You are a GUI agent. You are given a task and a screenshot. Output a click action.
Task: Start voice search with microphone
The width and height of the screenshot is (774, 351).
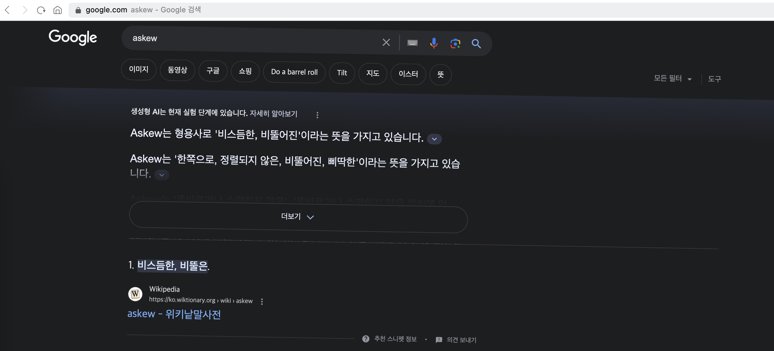point(434,43)
